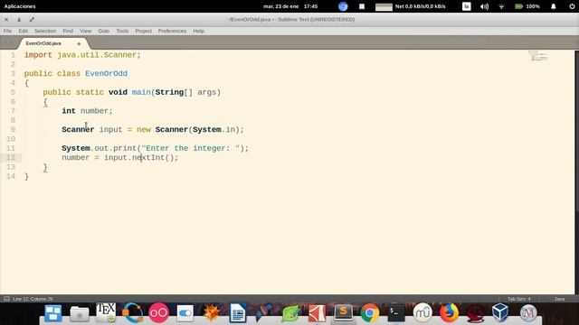Click 'main' method name on line 5
Screen dimensions: 579x325
click(x=141, y=92)
